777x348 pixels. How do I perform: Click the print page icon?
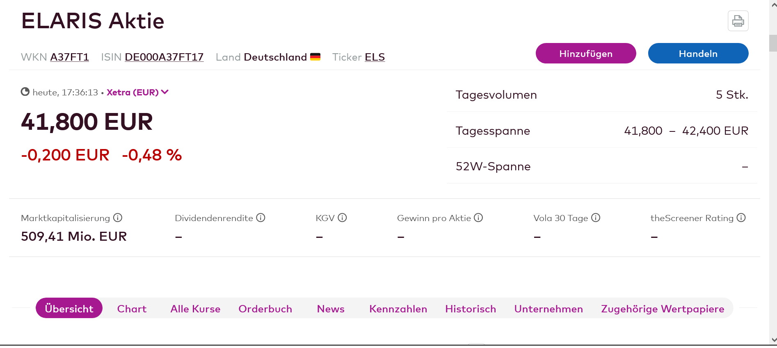[x=738, y=21]
